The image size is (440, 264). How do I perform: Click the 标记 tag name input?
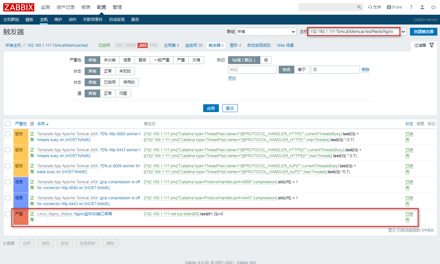(x=253, y=70)
